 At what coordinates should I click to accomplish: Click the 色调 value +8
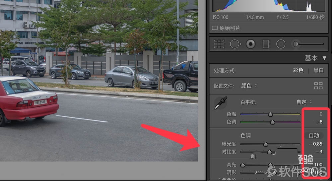[319, 122]
